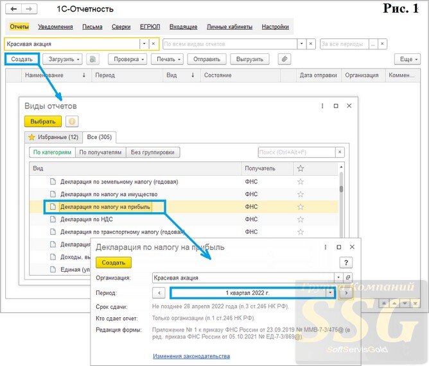Click the Дата отправки column header
The image size is (429, 366).
318,75
